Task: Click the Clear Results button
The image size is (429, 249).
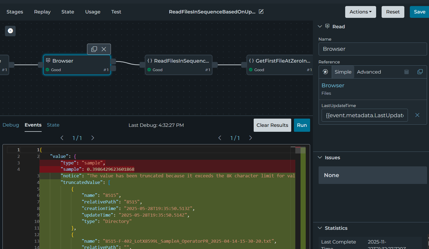Action: coord(272,125)
